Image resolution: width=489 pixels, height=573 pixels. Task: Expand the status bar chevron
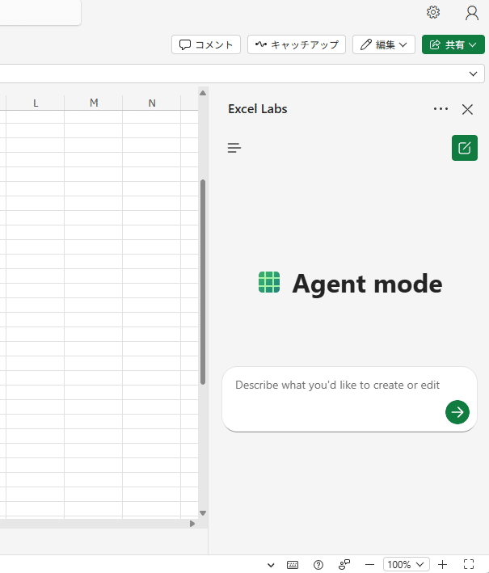pyautogui.click(x=271, y=565)
